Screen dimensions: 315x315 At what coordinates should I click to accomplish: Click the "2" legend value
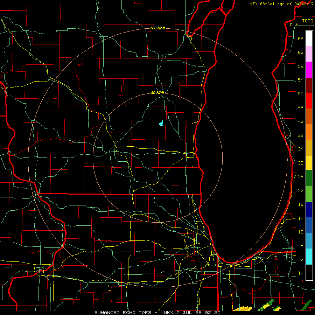(302, 260)
